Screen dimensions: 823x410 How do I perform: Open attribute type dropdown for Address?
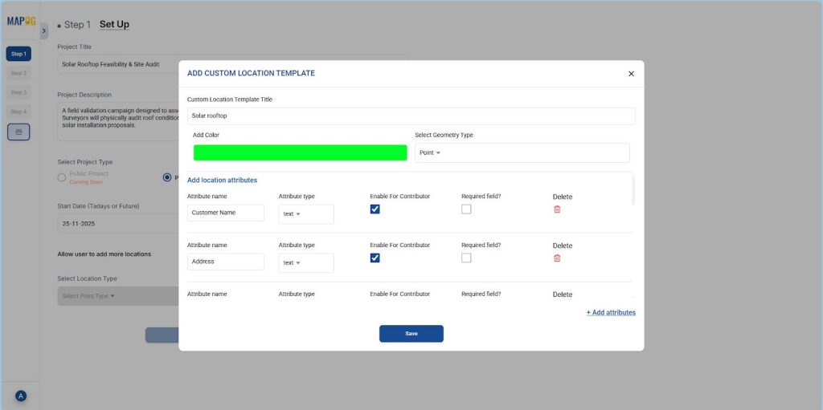306,262
